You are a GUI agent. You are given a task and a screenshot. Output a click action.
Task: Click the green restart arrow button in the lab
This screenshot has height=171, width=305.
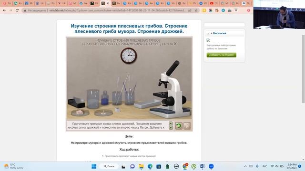(x=179, y=125)
